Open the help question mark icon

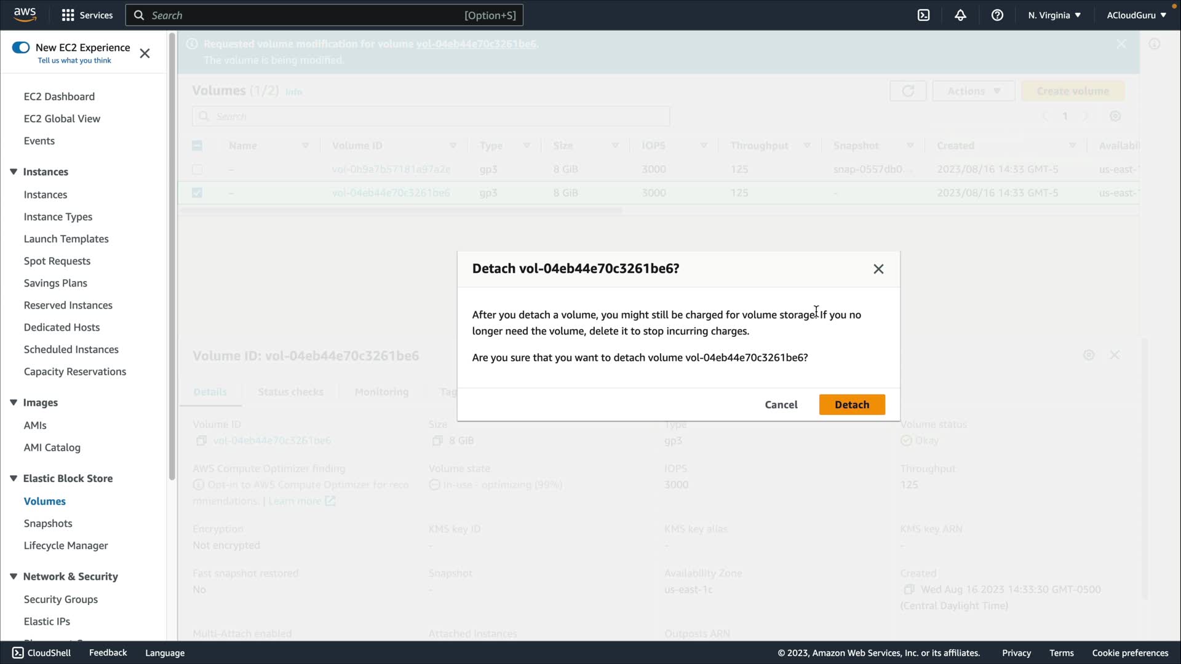[x=997, y=15]
